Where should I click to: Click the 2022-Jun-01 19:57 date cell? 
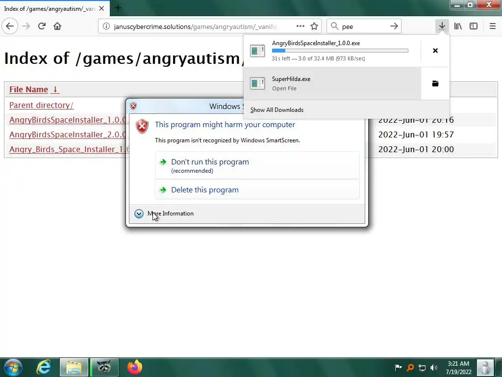point(416,135)
